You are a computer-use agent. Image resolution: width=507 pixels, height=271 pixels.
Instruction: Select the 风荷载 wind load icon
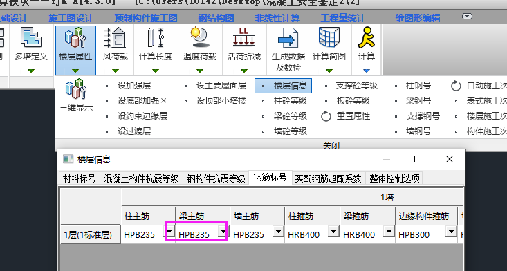(115, 37)
